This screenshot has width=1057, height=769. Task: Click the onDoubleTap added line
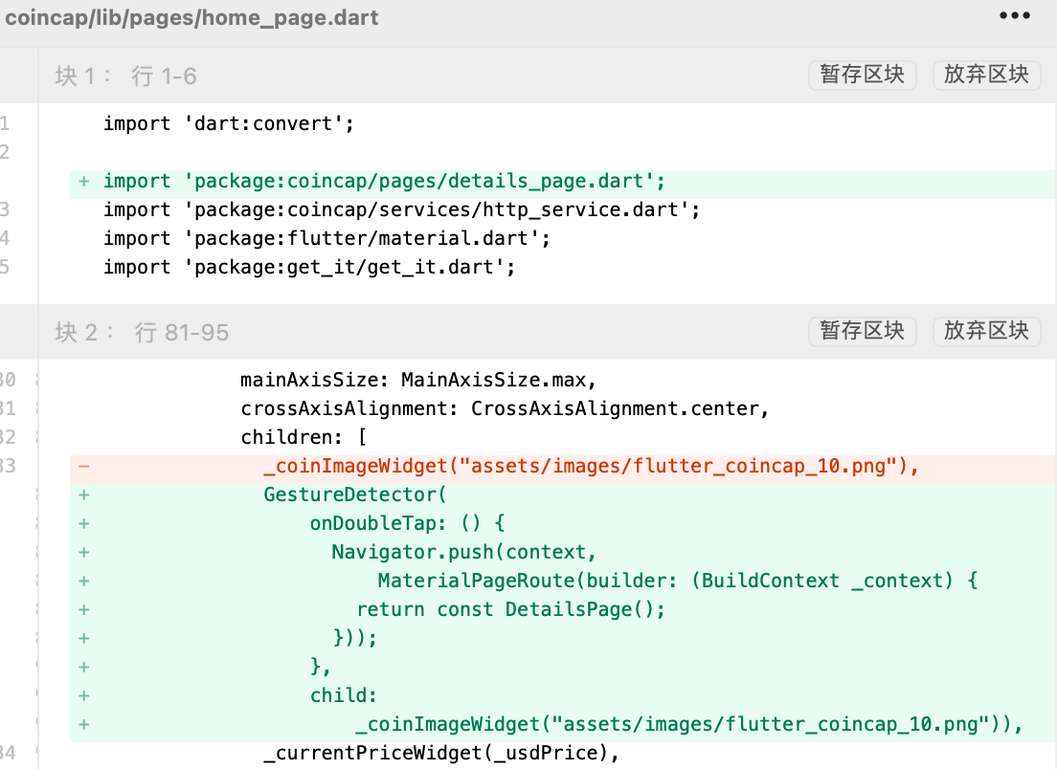pos(406,524)
